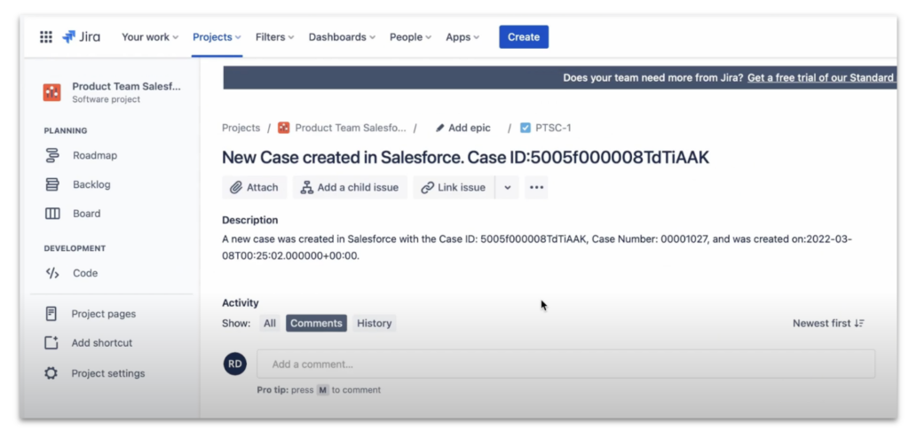Open the Your work dropdown
The height and width of the screenshot is (438, 909).
tap(150, 37)
